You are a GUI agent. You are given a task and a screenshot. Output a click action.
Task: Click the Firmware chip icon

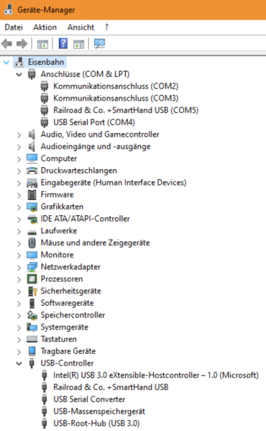(x=32, y=194)
